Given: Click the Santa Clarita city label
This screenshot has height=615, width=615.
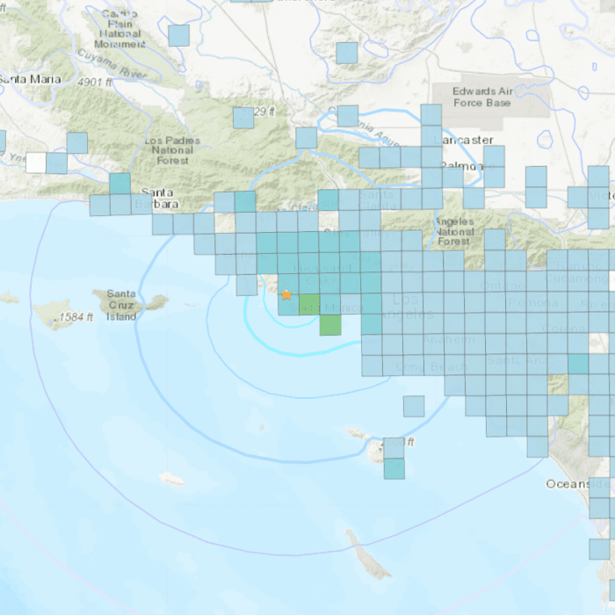Looking at the screenshot, I should pyautogui.click(x=377, y=200).
